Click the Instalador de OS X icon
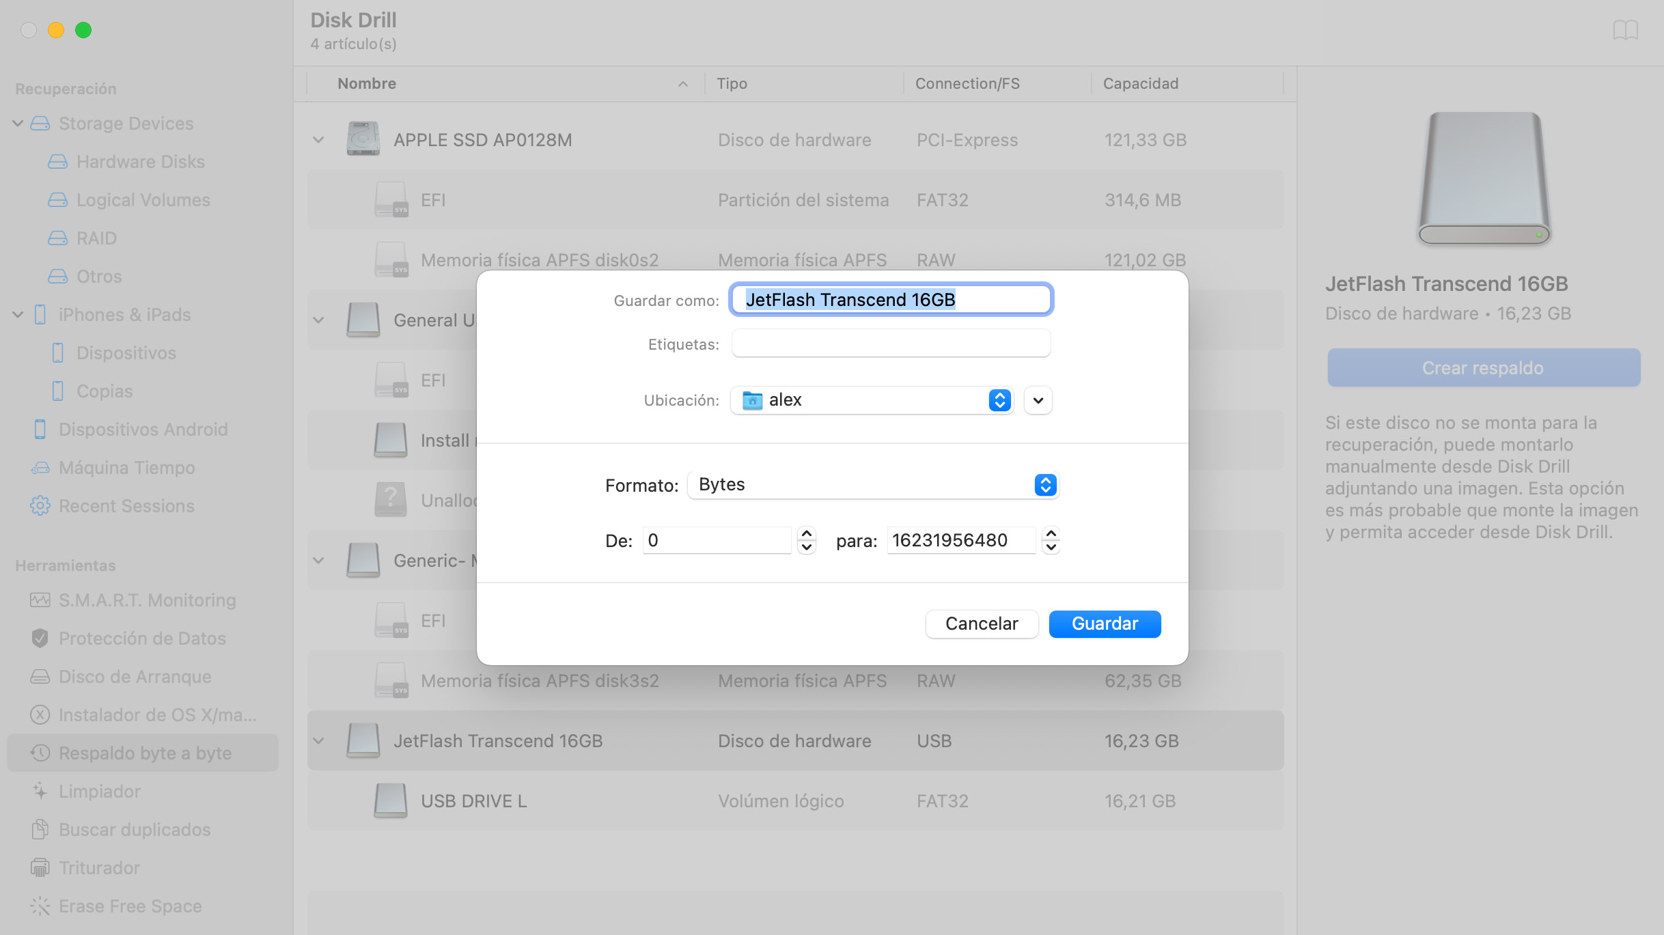This screenshot has width=1664, height=935. point(40,715)
